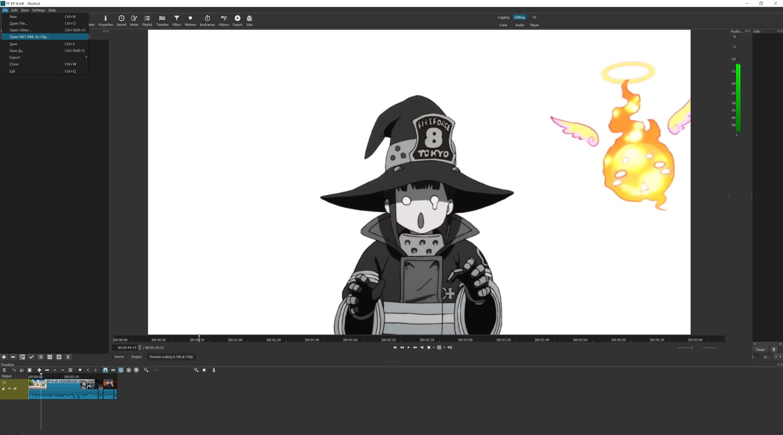
Task: Switch to the Source tab
Action: 119,357
